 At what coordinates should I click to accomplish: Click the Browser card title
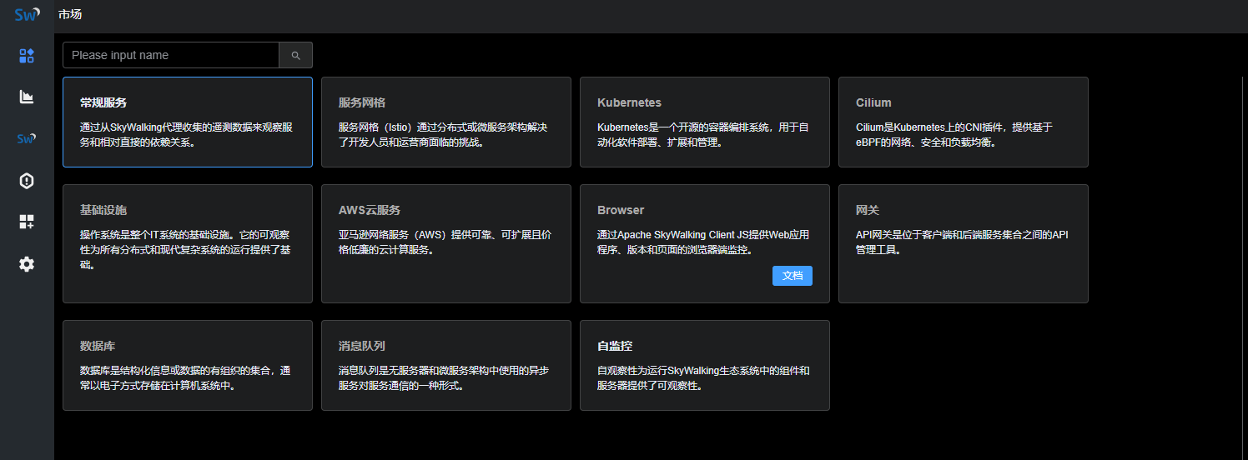[x=621, y=210]
